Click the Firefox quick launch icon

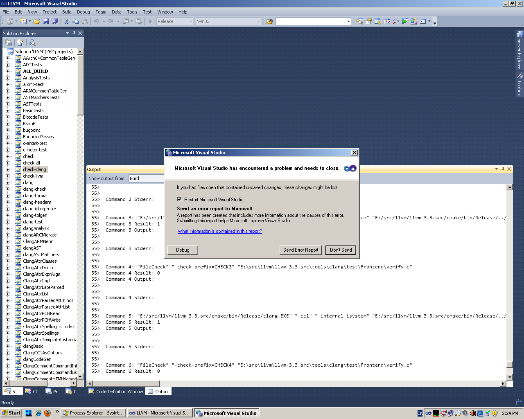click(x=47, y=413)
